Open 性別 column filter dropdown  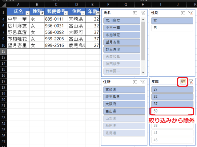click(x=42, y=13)
